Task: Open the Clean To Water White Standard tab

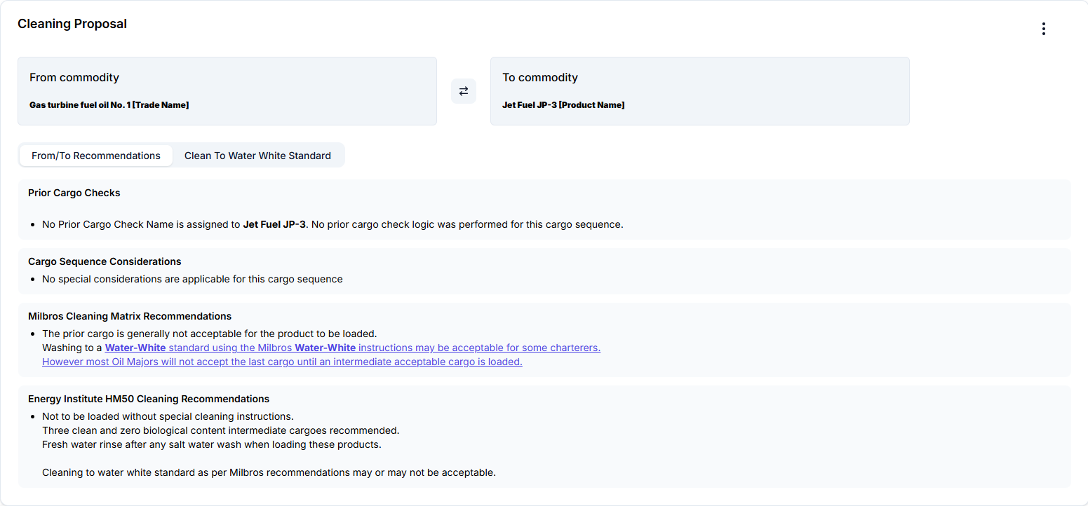Action: coord(257,156)
